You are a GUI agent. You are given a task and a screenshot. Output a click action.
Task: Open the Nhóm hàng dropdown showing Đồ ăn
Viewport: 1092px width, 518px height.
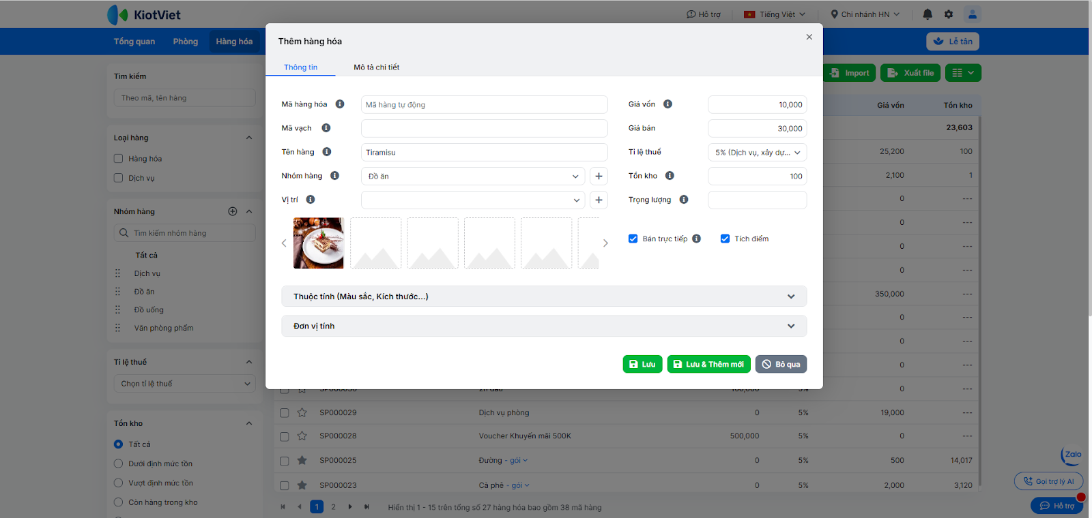[473, 176]
